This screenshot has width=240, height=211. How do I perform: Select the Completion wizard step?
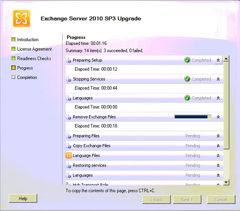click(27, 77)
